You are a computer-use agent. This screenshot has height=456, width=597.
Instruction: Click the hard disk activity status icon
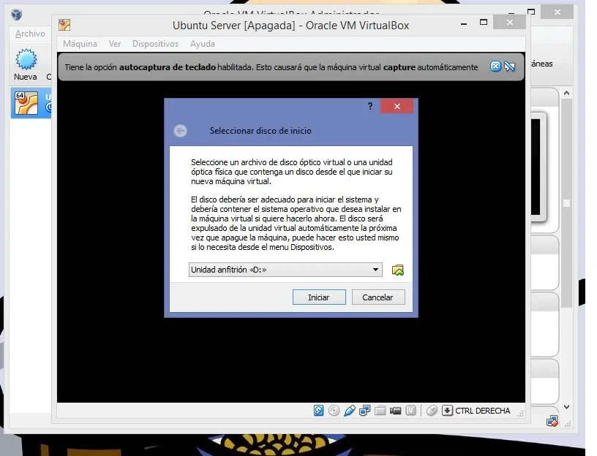point(319,411)
